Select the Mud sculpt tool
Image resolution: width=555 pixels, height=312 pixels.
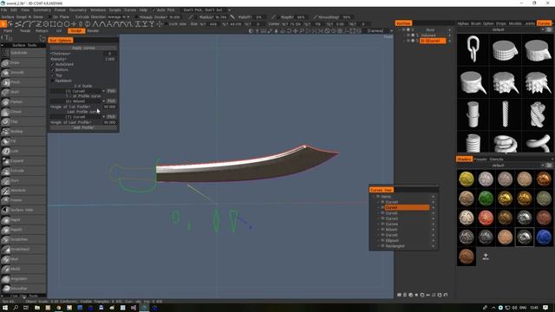(23, 259)
